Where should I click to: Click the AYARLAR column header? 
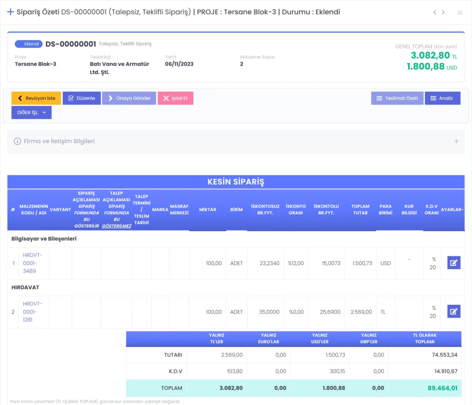[x=452, y=210]
